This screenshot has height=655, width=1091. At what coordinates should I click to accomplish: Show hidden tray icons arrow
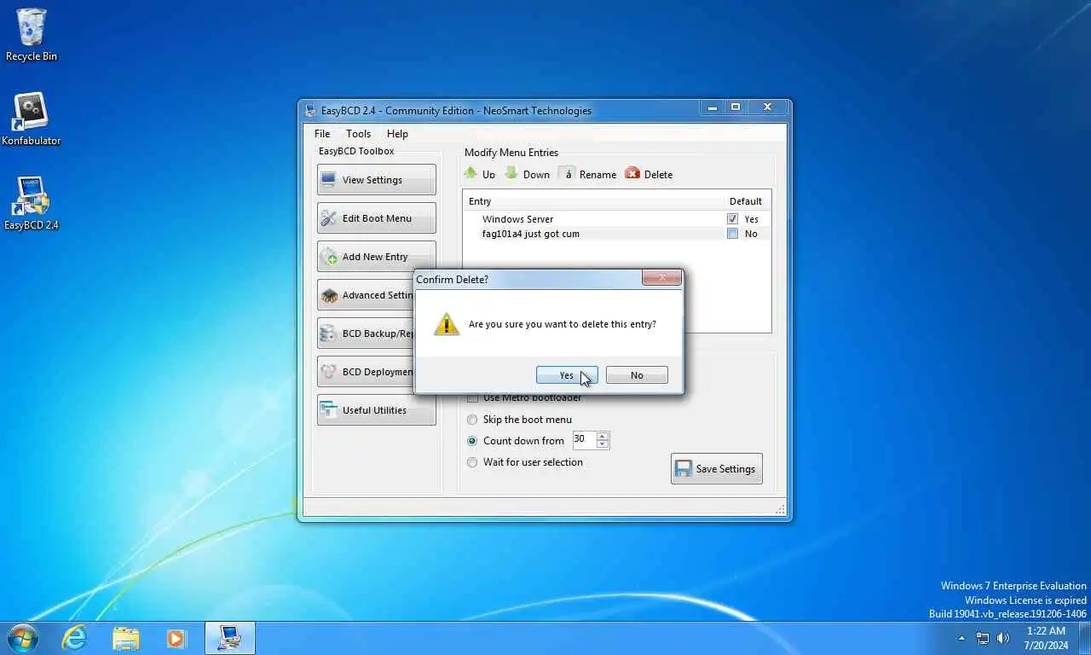click(962, 638)
